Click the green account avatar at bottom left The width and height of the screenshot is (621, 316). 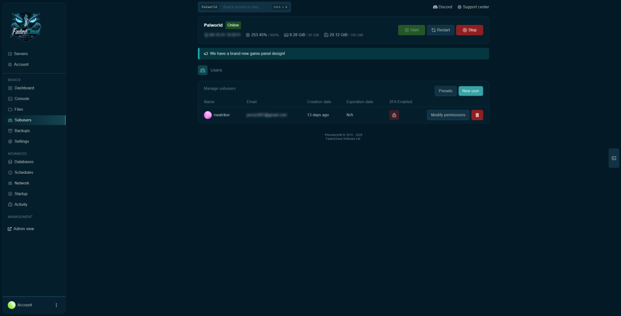tap(12, 305)
